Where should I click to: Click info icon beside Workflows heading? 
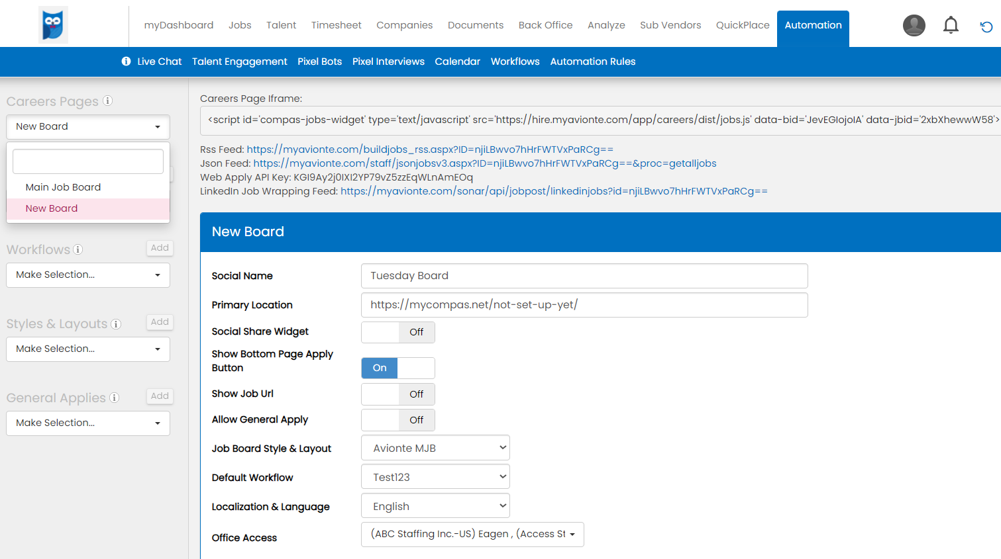tap(78, 249)
